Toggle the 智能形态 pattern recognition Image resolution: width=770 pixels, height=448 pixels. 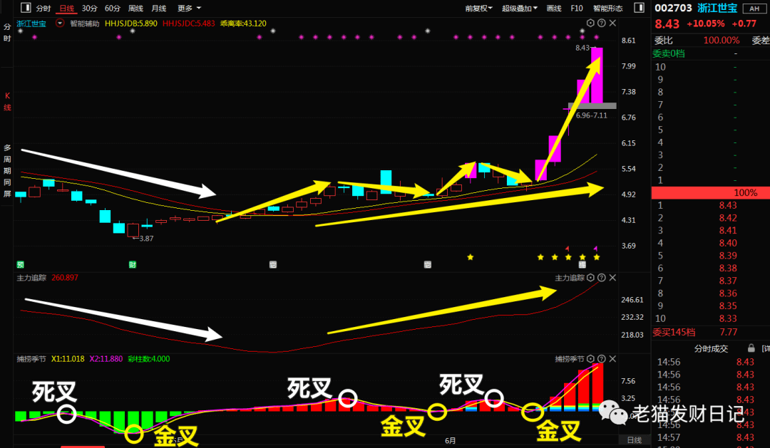pos(607,9)
